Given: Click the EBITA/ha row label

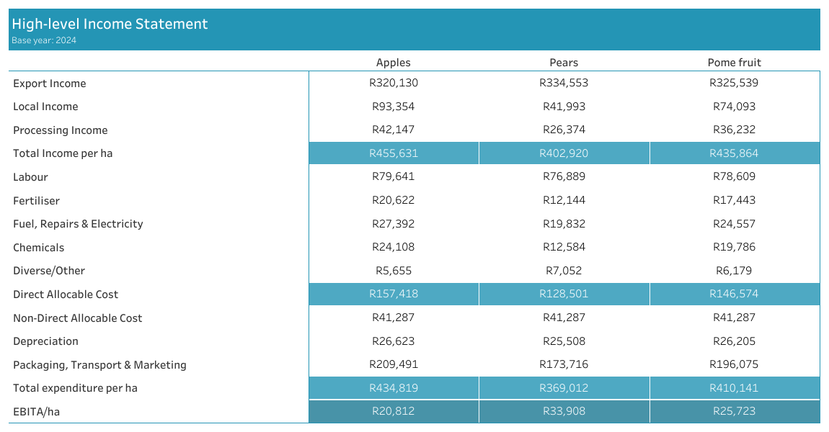Looking at the screenshot, I should [40, 412].
